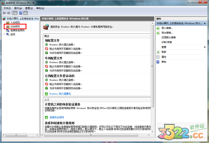Click 诊断/修复 action
209x143 pixels.
coord(167,42)
